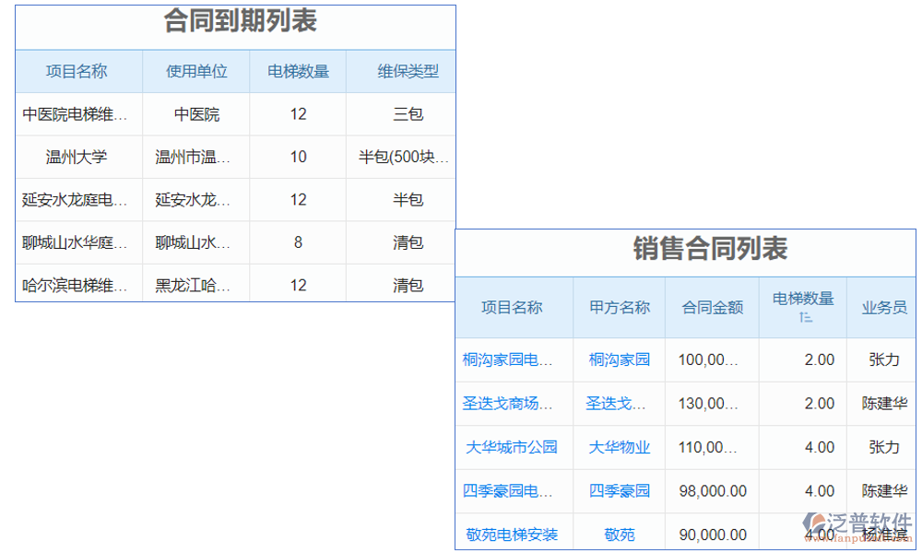Click 使用单位 header in expiry list
This screenshot has height=553, width=922.
point(195,71)
